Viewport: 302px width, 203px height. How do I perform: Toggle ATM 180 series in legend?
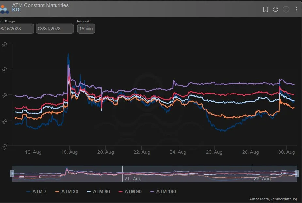(x=163, y=192)
